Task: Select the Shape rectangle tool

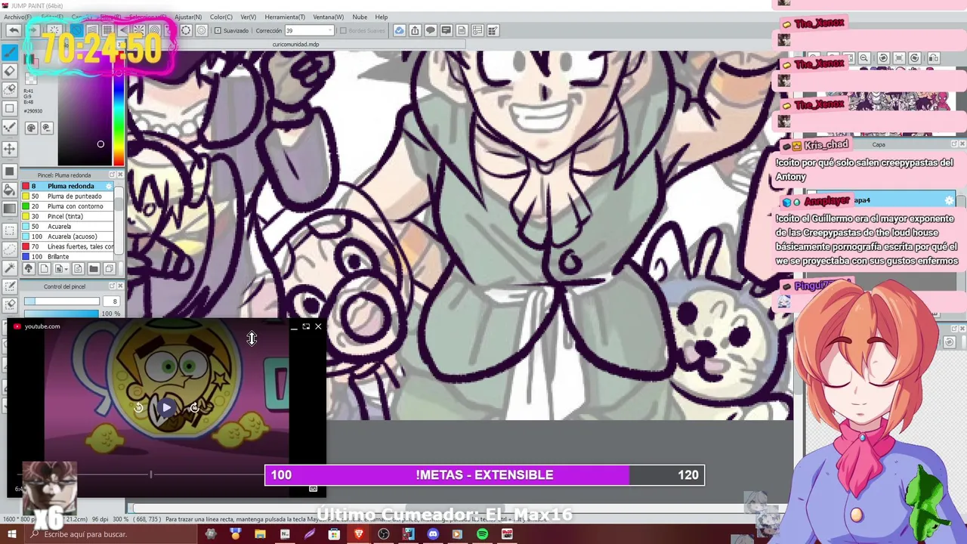Action: (x=10, y=108)
